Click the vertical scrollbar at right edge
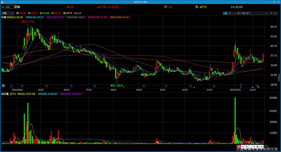Image resolution: width=281 pixels, height=152 pixels. tap(279, 78)
